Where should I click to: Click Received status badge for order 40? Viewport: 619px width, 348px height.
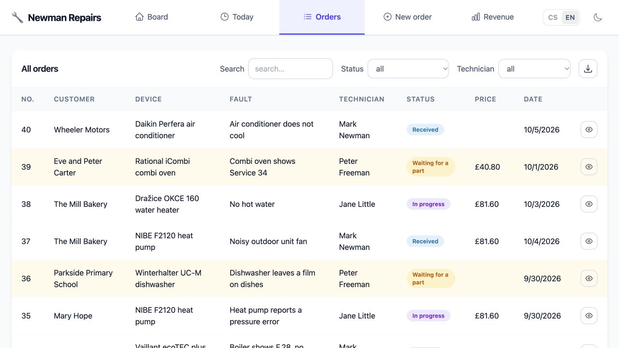coord(426,130)
